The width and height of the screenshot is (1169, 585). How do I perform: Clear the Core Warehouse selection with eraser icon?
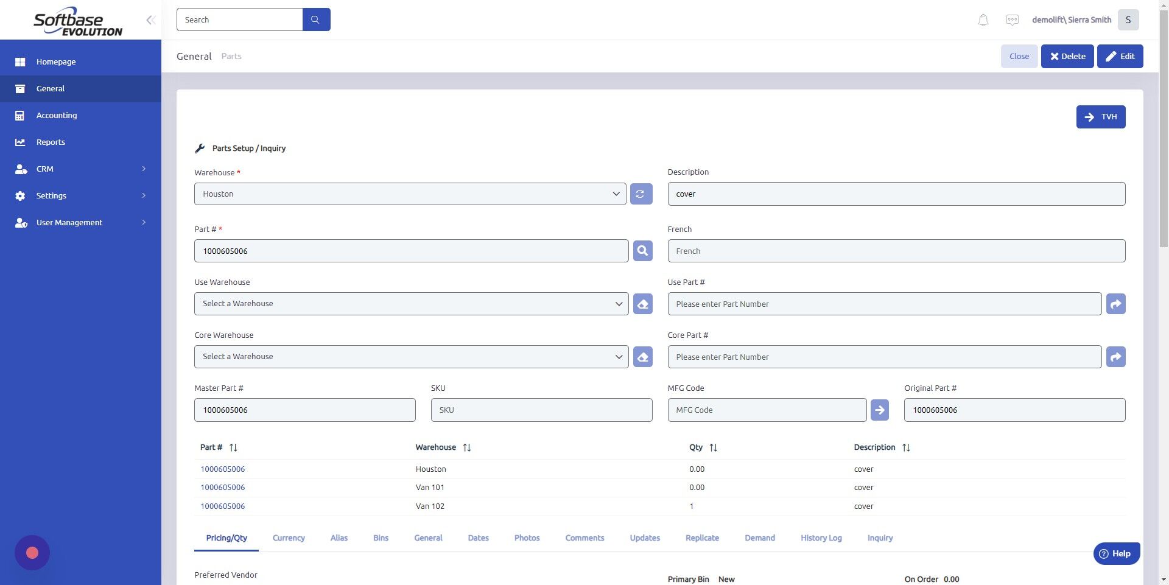642,356
